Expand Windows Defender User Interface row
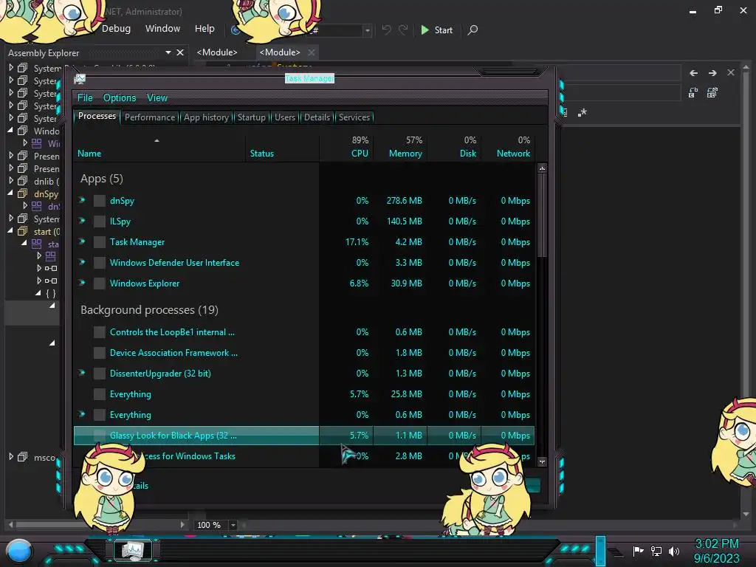Image resolution: width=756 pixels, height=567 pixels. pos(82,262)
